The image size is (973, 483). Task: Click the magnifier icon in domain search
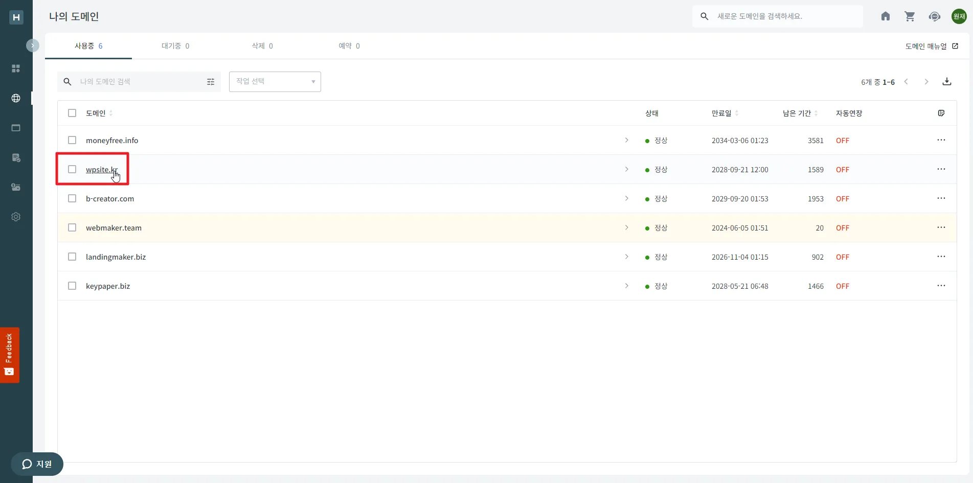[x=67, y=82]
